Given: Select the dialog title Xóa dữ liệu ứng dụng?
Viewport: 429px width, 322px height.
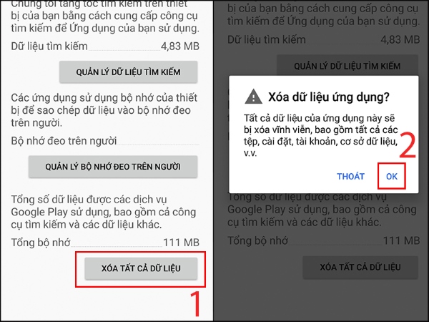Looking at the screenshot, I should pos(329,97).
